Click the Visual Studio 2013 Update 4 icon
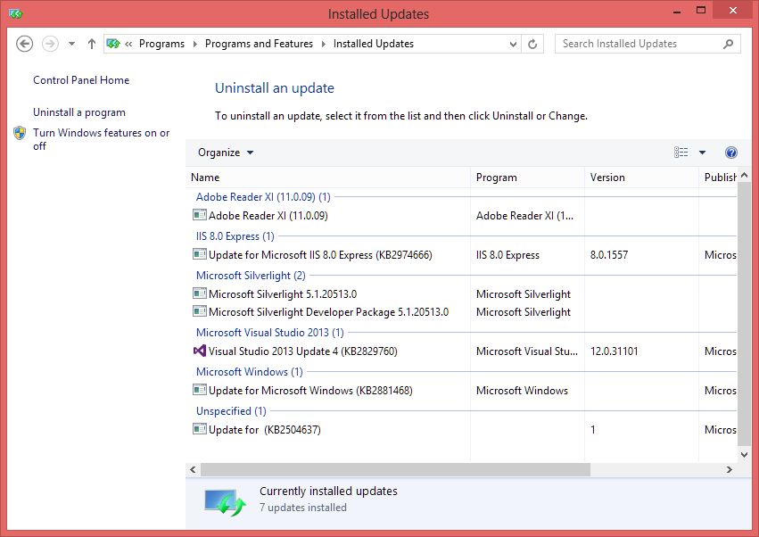The width and height of the screenshot is (759, 537). 199,351
